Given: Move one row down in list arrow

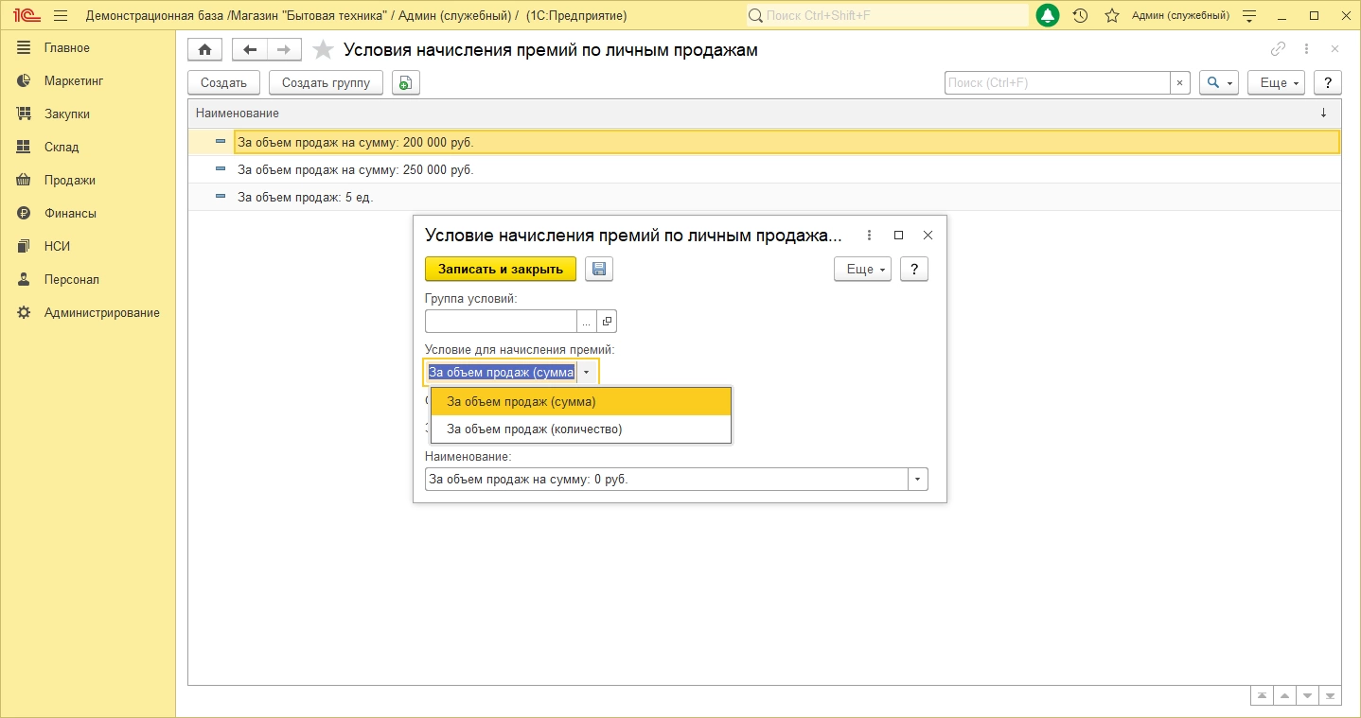Looking at the screenshot, I should point(1308,695).
